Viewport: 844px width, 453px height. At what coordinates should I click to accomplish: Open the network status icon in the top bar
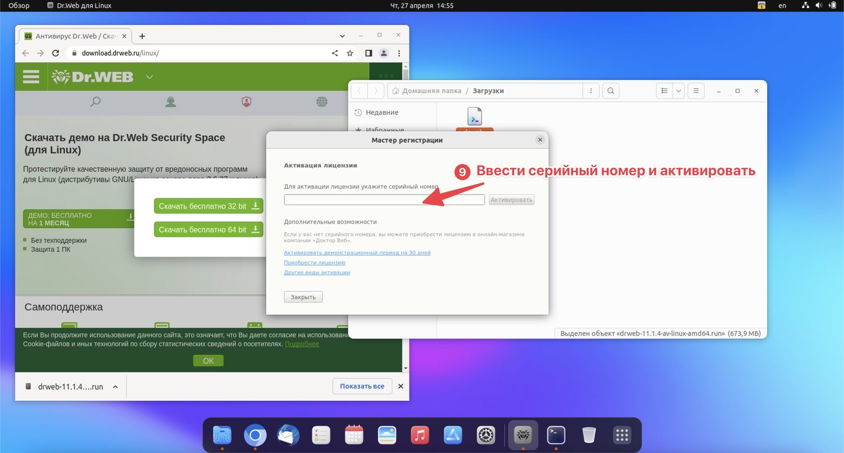(805, 6)
